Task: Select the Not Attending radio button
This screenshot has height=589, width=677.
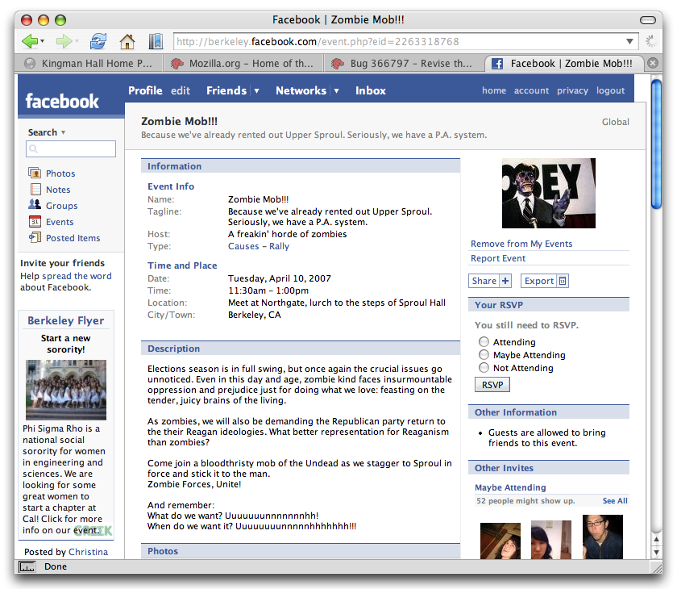Action: 484,368
